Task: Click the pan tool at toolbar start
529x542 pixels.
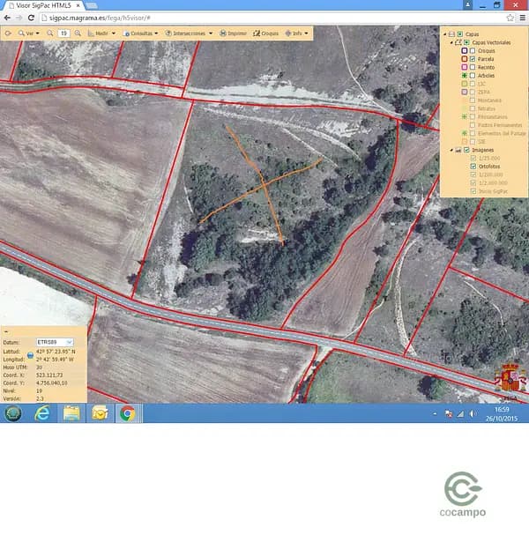Action: pyautogui.click(x=8, y=33)
